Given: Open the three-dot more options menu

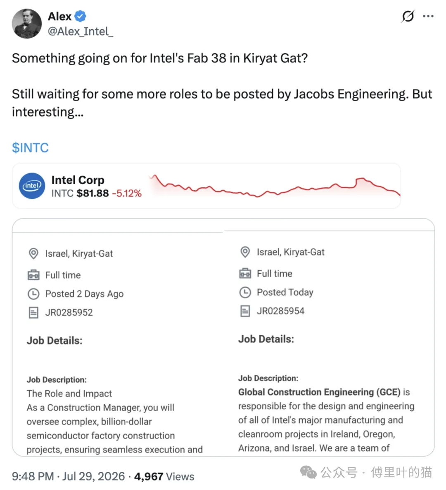Looking at the screenshot, I should (428, 16).
